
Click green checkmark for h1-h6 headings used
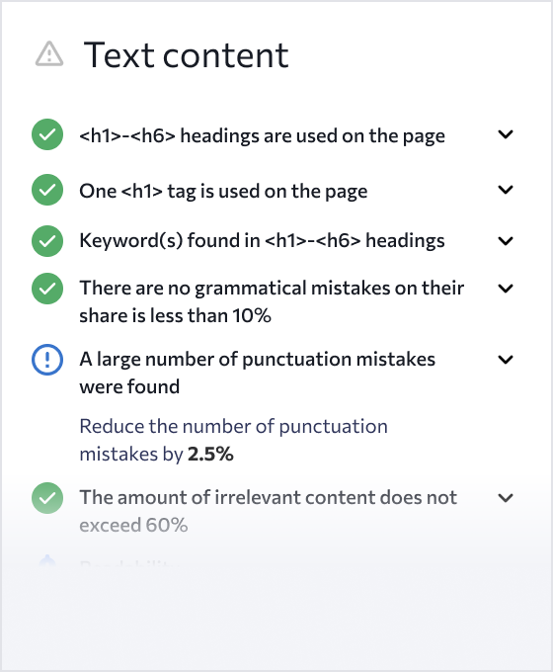(x=47, y=134)
